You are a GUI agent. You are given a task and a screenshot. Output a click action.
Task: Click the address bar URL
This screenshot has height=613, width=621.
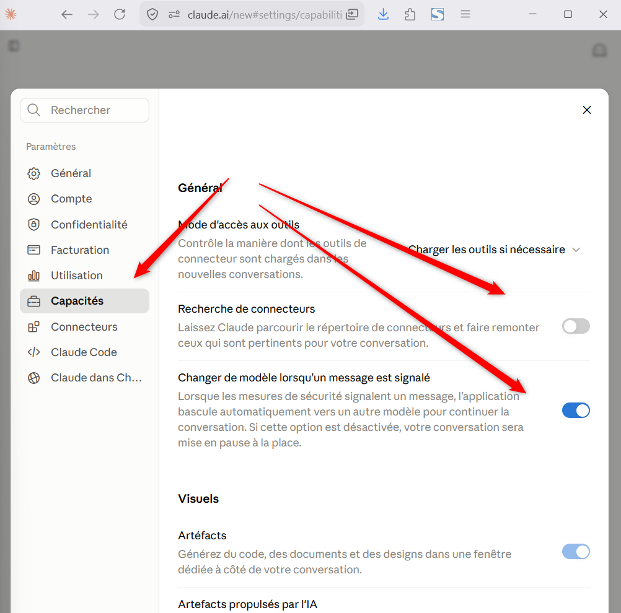[x=265, y=15]
